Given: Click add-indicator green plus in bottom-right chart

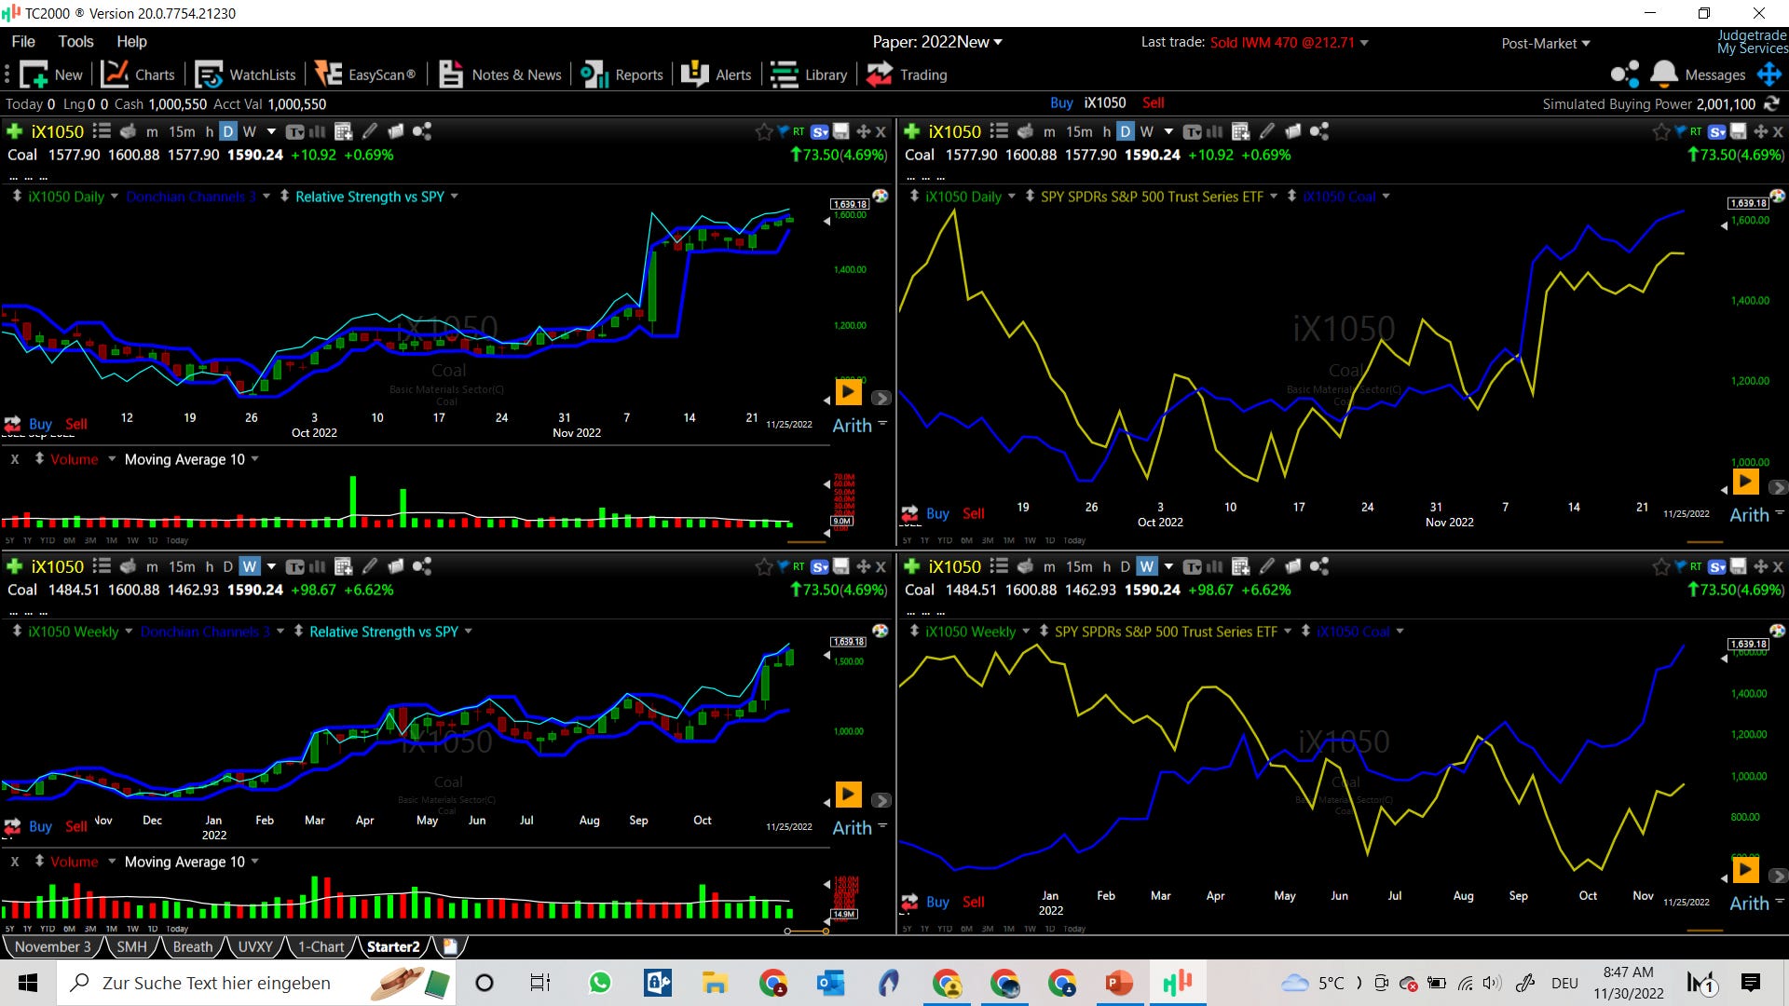Looking at the screenshot, I should [x=912, y=566].
